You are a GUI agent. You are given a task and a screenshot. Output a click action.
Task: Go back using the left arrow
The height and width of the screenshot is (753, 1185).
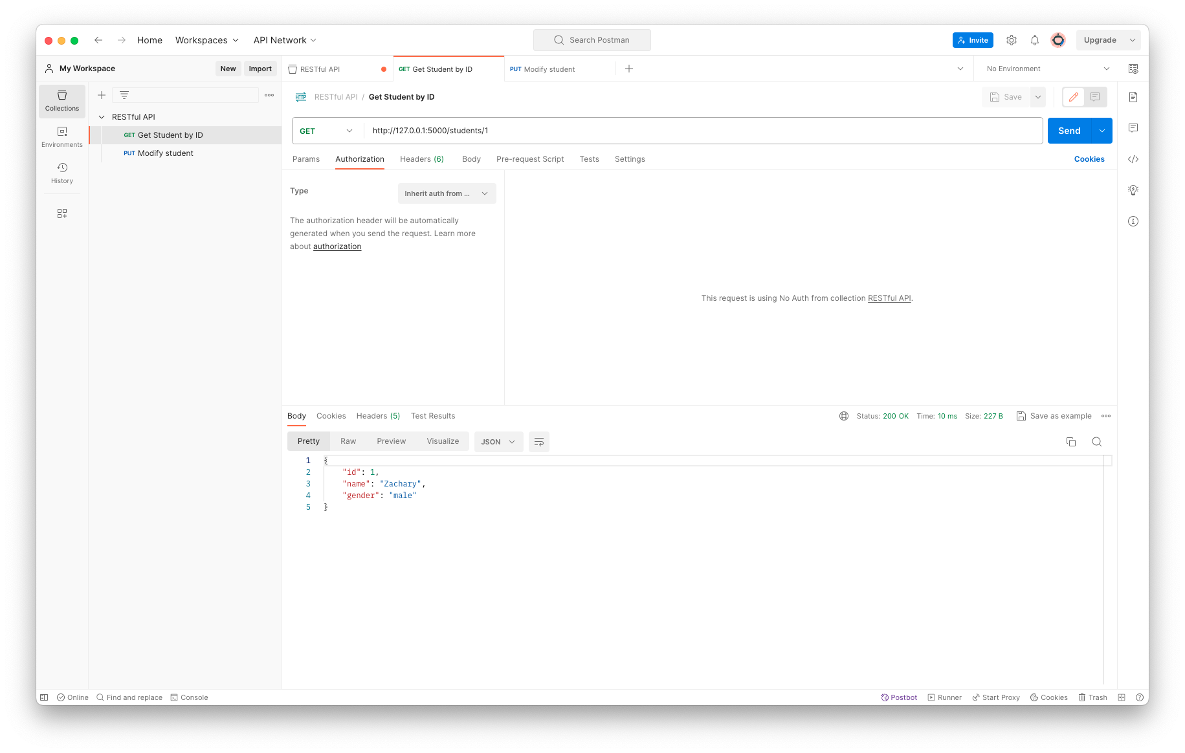click(98, 40)
